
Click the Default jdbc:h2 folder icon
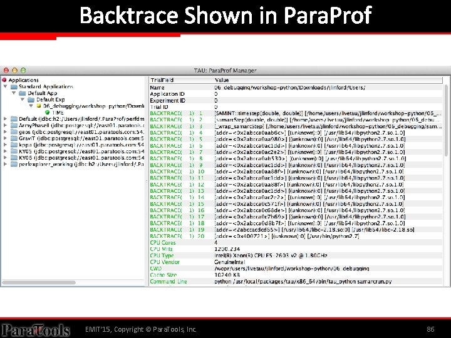[x=14, y=119]
